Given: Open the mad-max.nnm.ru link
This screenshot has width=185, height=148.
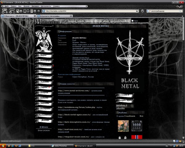Looking at the screenshot, I should 70,129.
